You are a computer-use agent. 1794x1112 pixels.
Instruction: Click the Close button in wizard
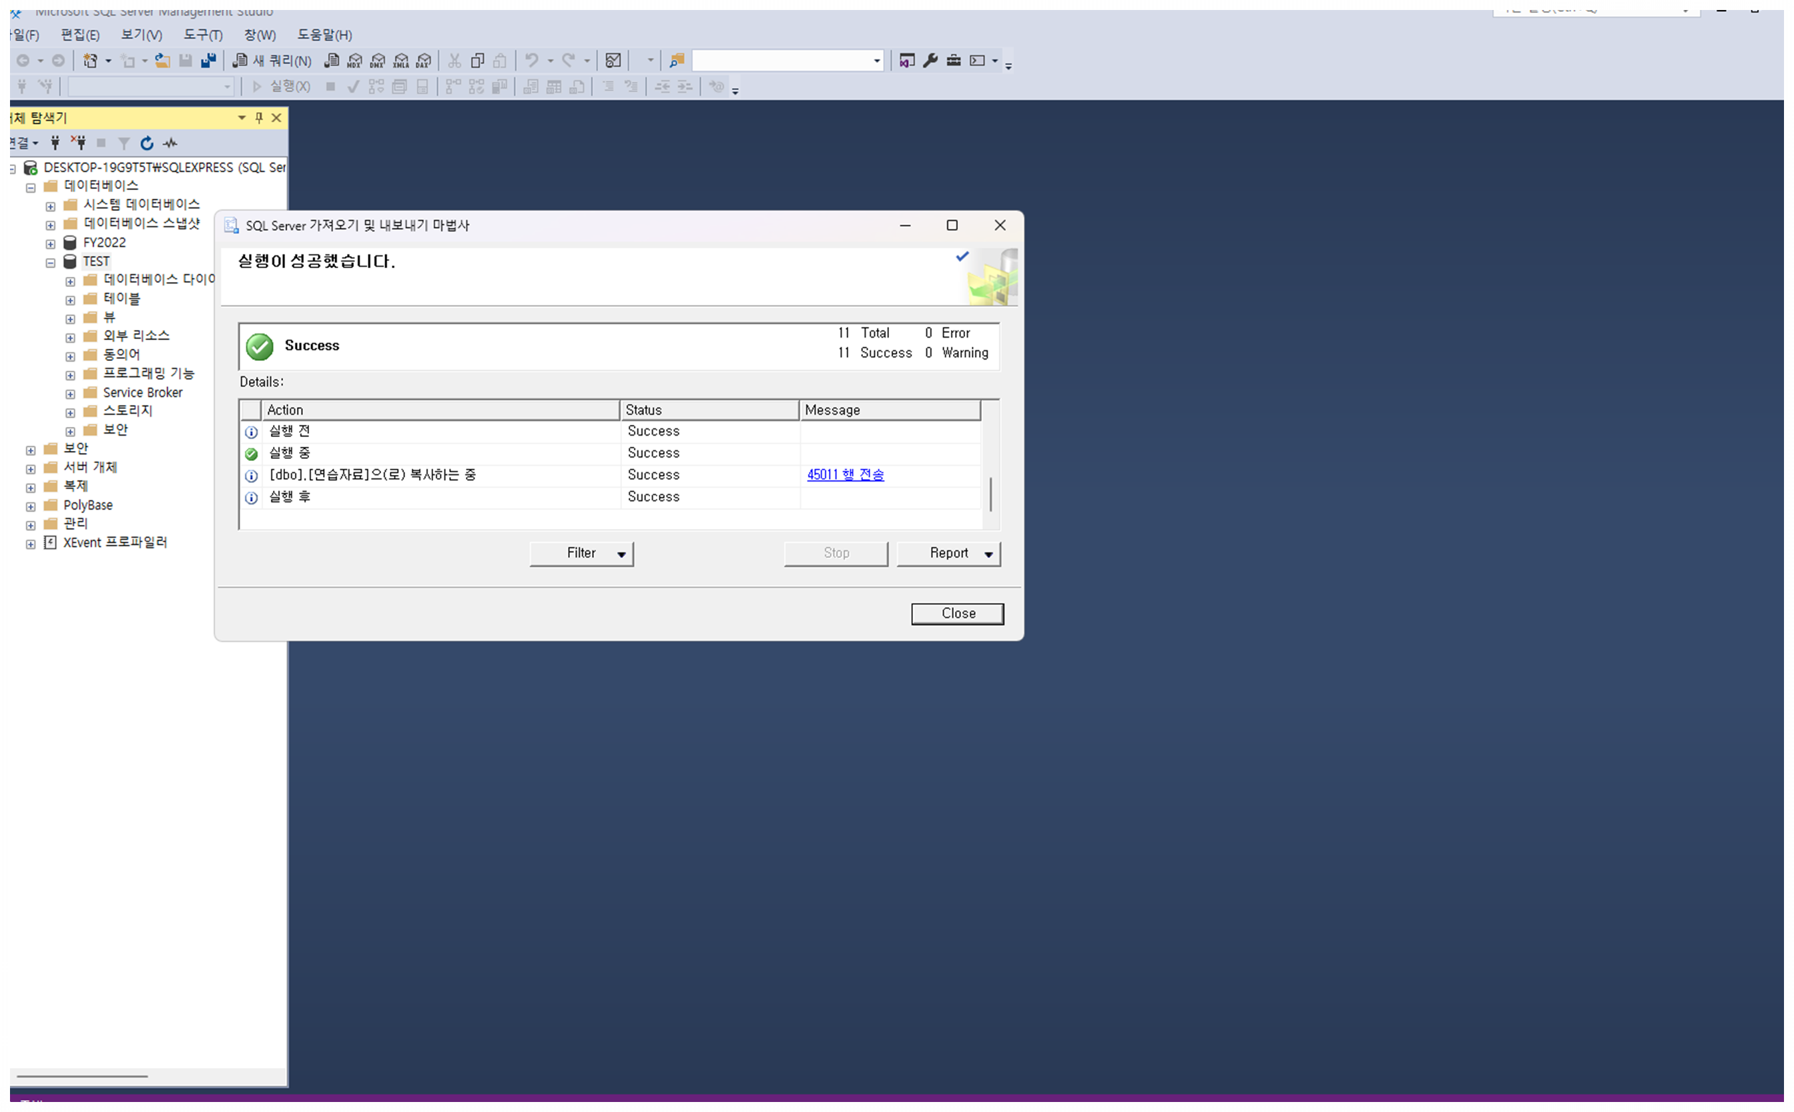point(956,613)
